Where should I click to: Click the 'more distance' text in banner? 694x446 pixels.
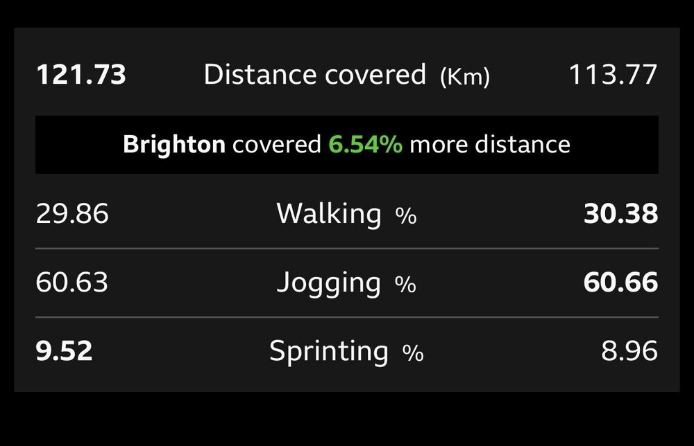click(490, 145)
